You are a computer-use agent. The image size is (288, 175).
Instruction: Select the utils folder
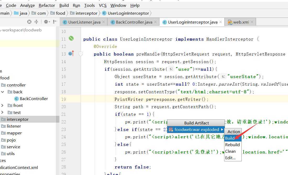8,154
